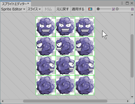
Task: Maximize the Sprite Editor window
Action: click(127, 3)
